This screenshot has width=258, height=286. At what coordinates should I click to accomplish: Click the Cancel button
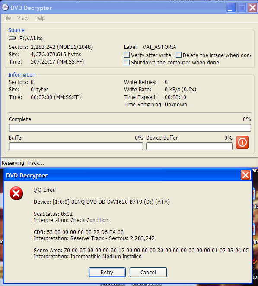[x=148, y=272]
